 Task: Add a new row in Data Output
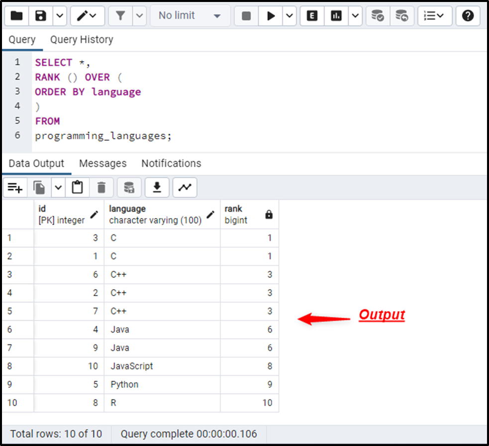[x=15, y=188]
